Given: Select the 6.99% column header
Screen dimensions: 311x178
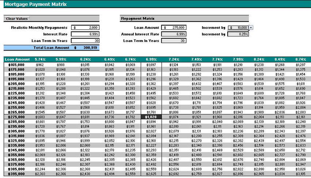Looking at the screenshot, I should [151, 59].
